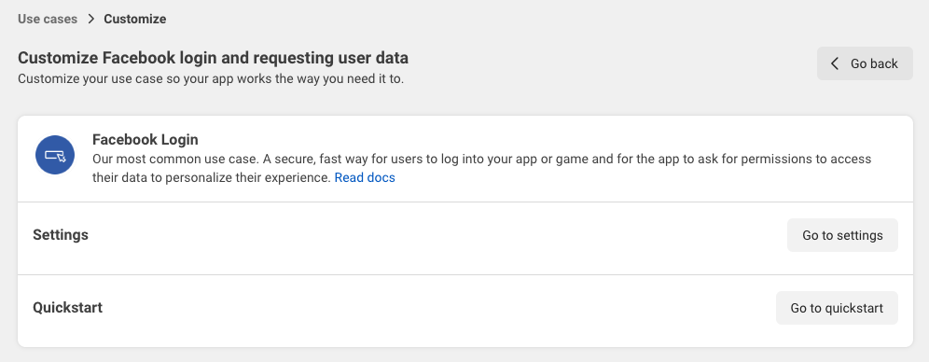The height and width of the screenshot is (362, 929).
Task: Select the Quickstart row label
Action: (x=67, y=308)
